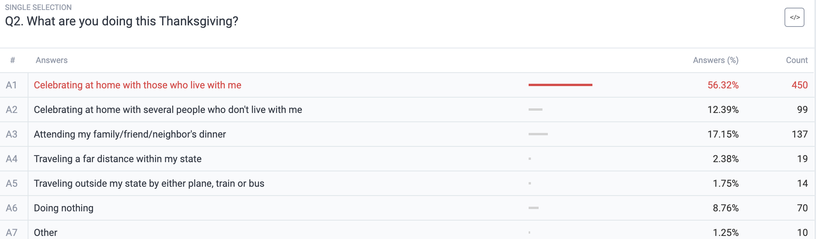This screenshot has width=816, height=239.
Task: Click the 56.32% percentage value
Action: [723, 85]
